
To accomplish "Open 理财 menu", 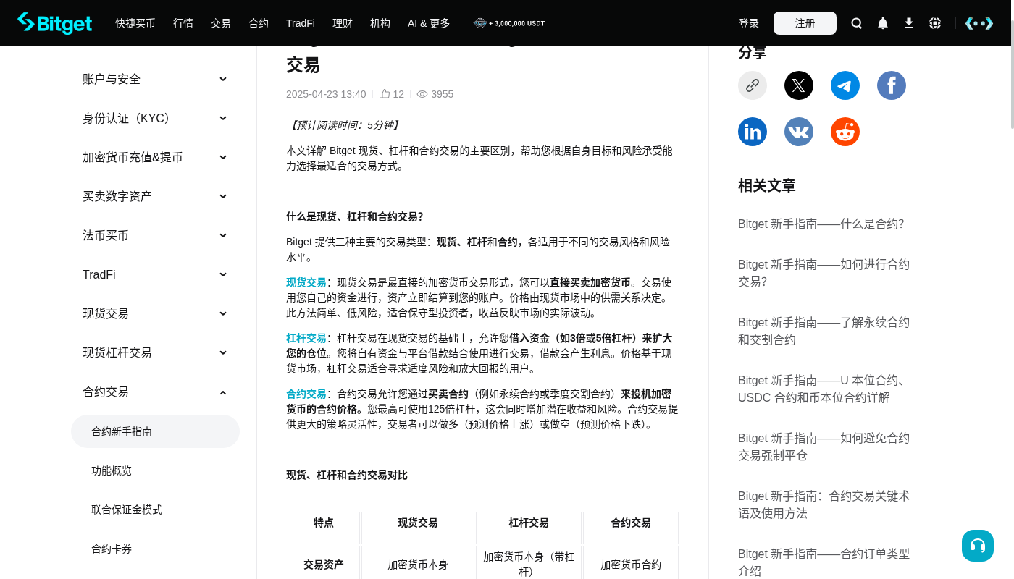I will (x=343, y=23).
